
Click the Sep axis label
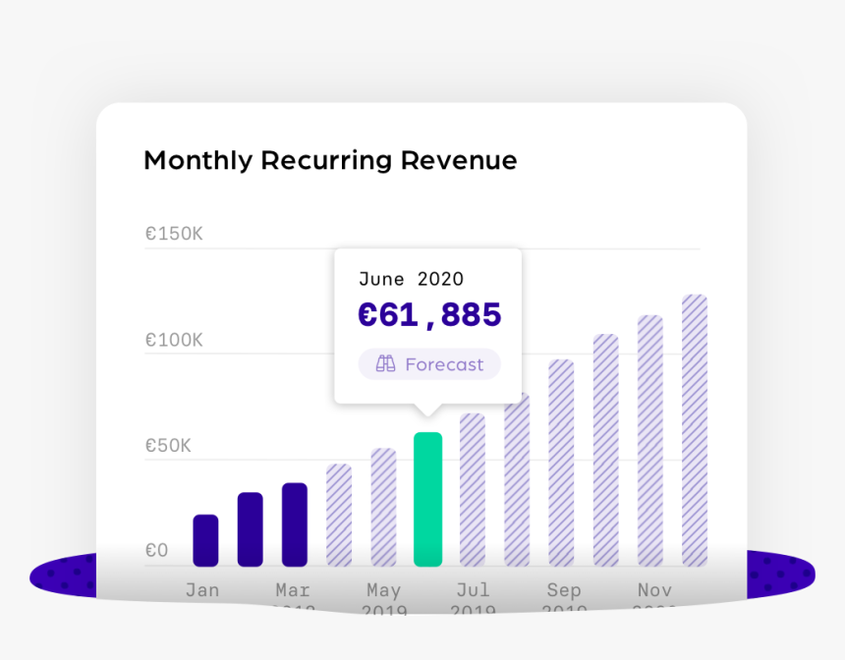click(x=564, y=590)
